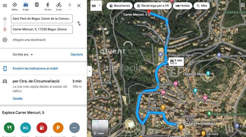
Task: Collapse the side panel arrow
Action: pyautogui.click(x=89, y=71)
